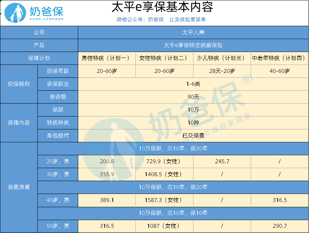This screenshot has height=233, width=309.
Task: Select the 等待期 row label
Action: (58, 97)
